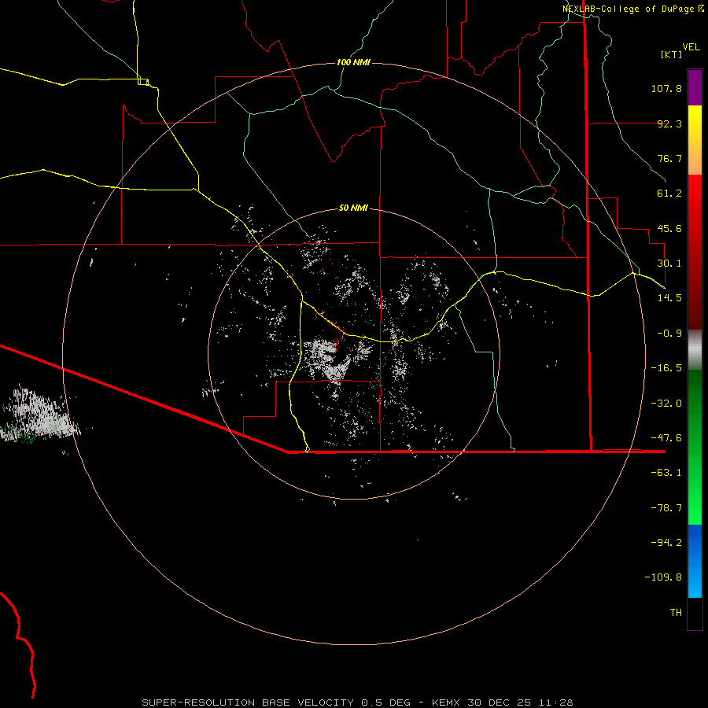The width and height of the screenshot is (708, 708).
Task: Select the -109.8 legend value
Action: click(x=663, y=577)
